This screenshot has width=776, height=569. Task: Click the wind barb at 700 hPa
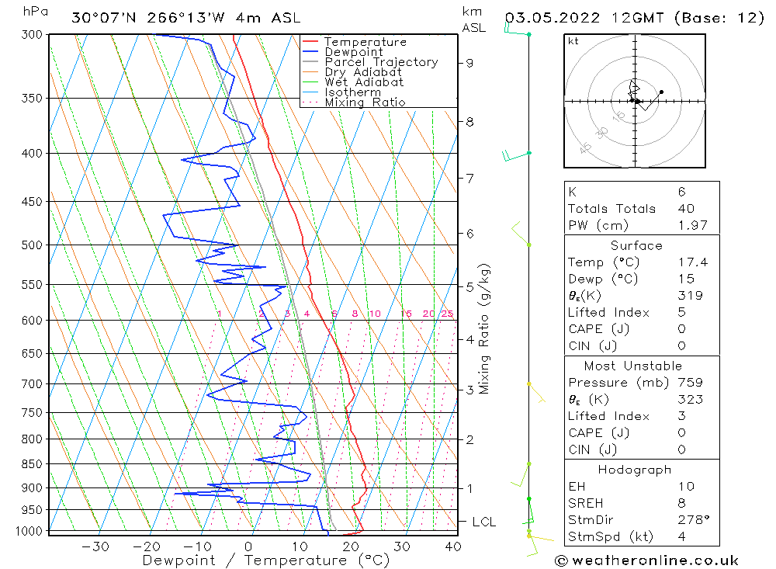coord(536,392)
